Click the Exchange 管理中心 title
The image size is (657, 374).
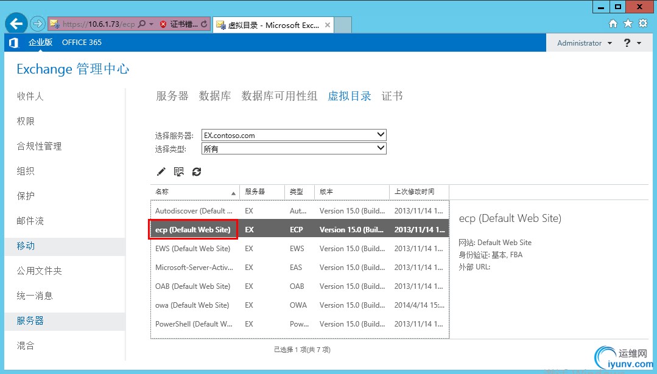click(73, 69)
